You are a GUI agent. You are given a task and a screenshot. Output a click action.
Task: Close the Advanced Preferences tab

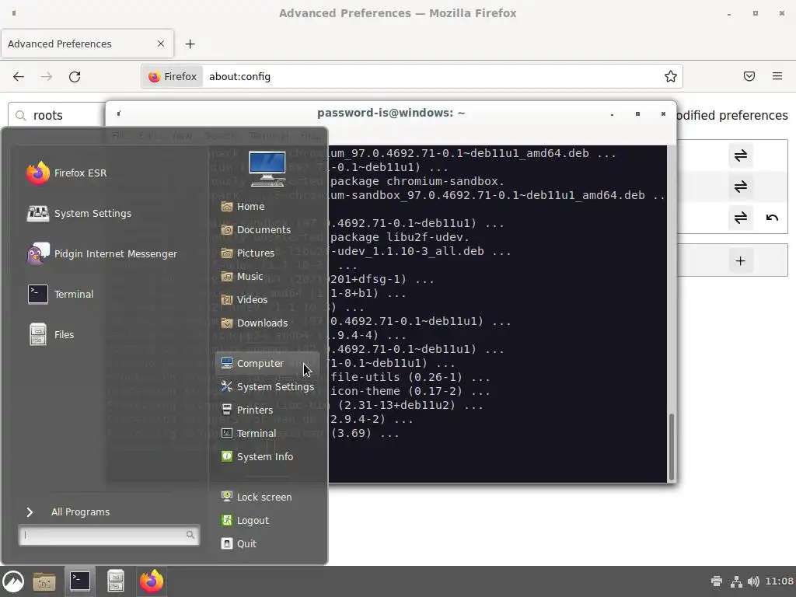[x=161, y=44]
